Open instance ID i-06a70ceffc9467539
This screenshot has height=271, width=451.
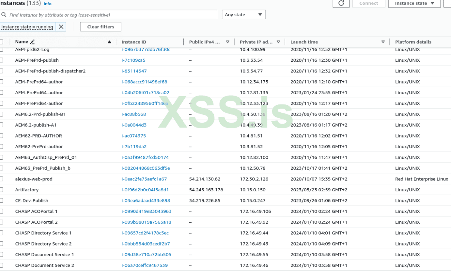pyautogui.click(x=145, y=265)
